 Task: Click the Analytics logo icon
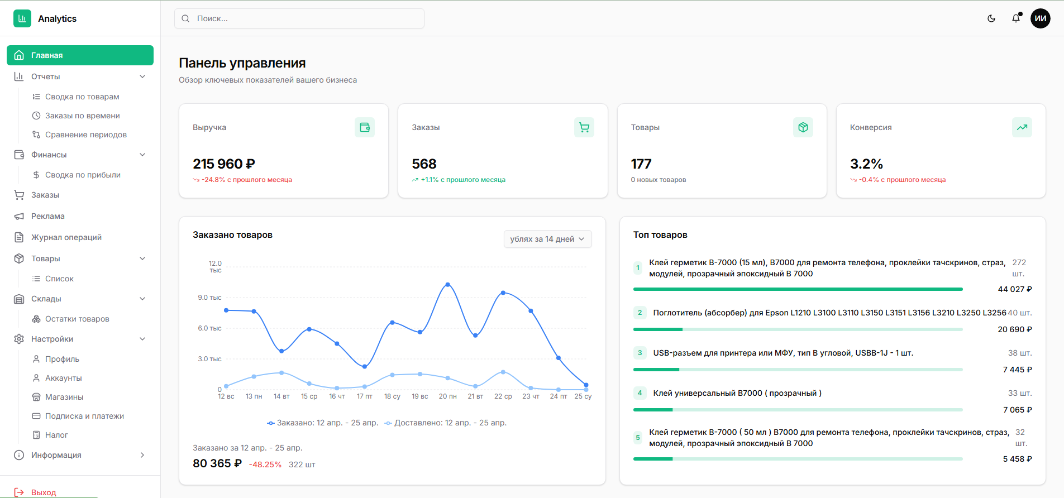pos(22,18)
